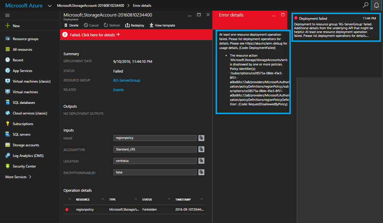Click the Security Center shield icon

(x=7, y=166)
